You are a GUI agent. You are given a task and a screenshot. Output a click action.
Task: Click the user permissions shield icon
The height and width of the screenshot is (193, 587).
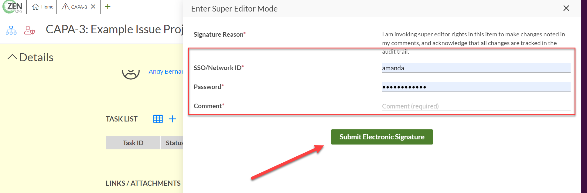coord(29,30)
